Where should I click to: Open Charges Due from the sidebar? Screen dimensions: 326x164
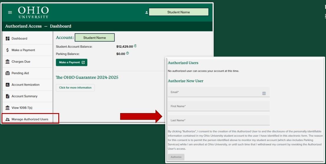tap(21, 62)
